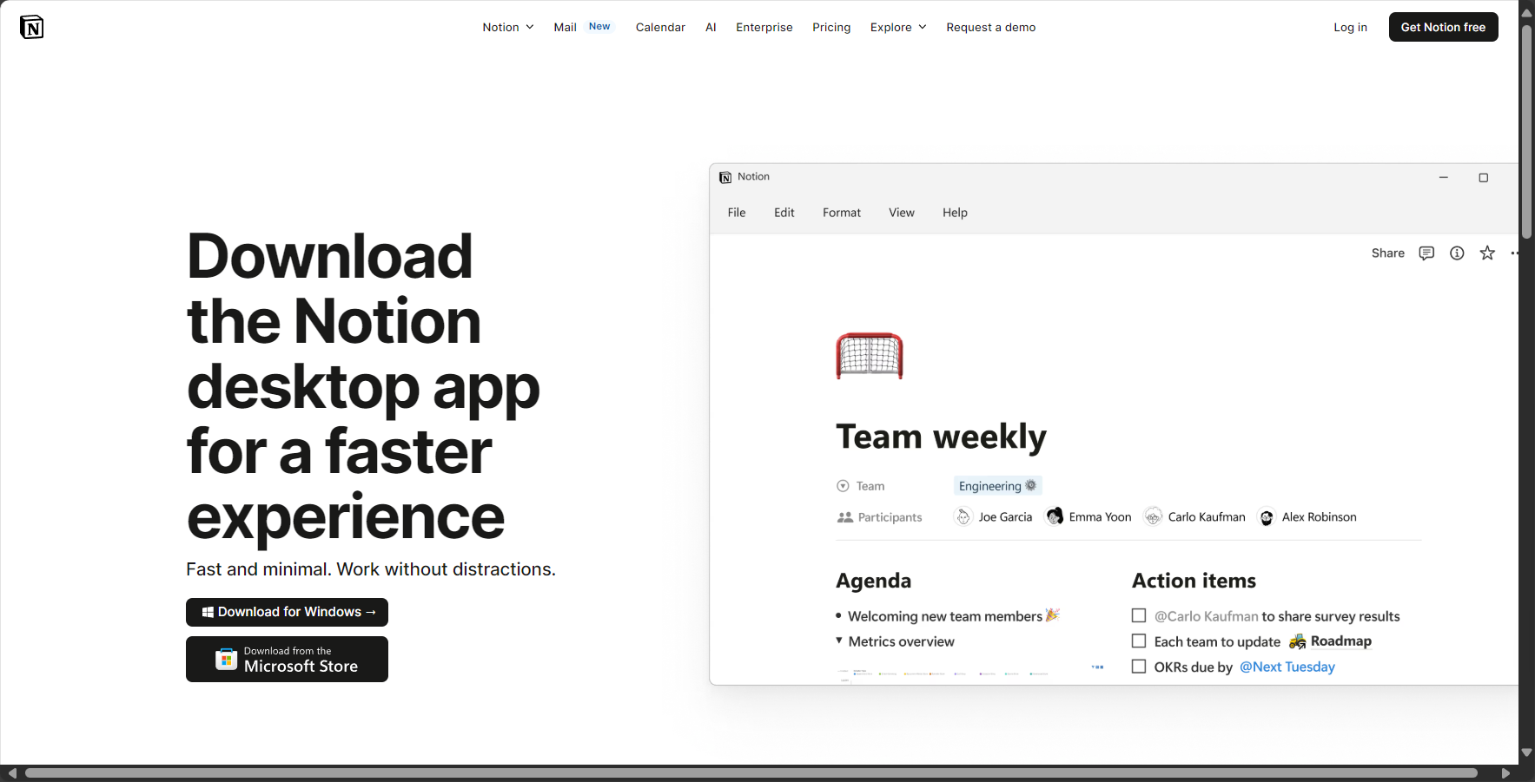This screenshot has height=782, width=1535.
Task: Go to the Mail page link
Action: point(565,27)
